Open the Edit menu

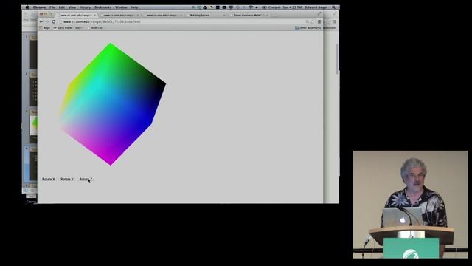(x=62, y=7)
